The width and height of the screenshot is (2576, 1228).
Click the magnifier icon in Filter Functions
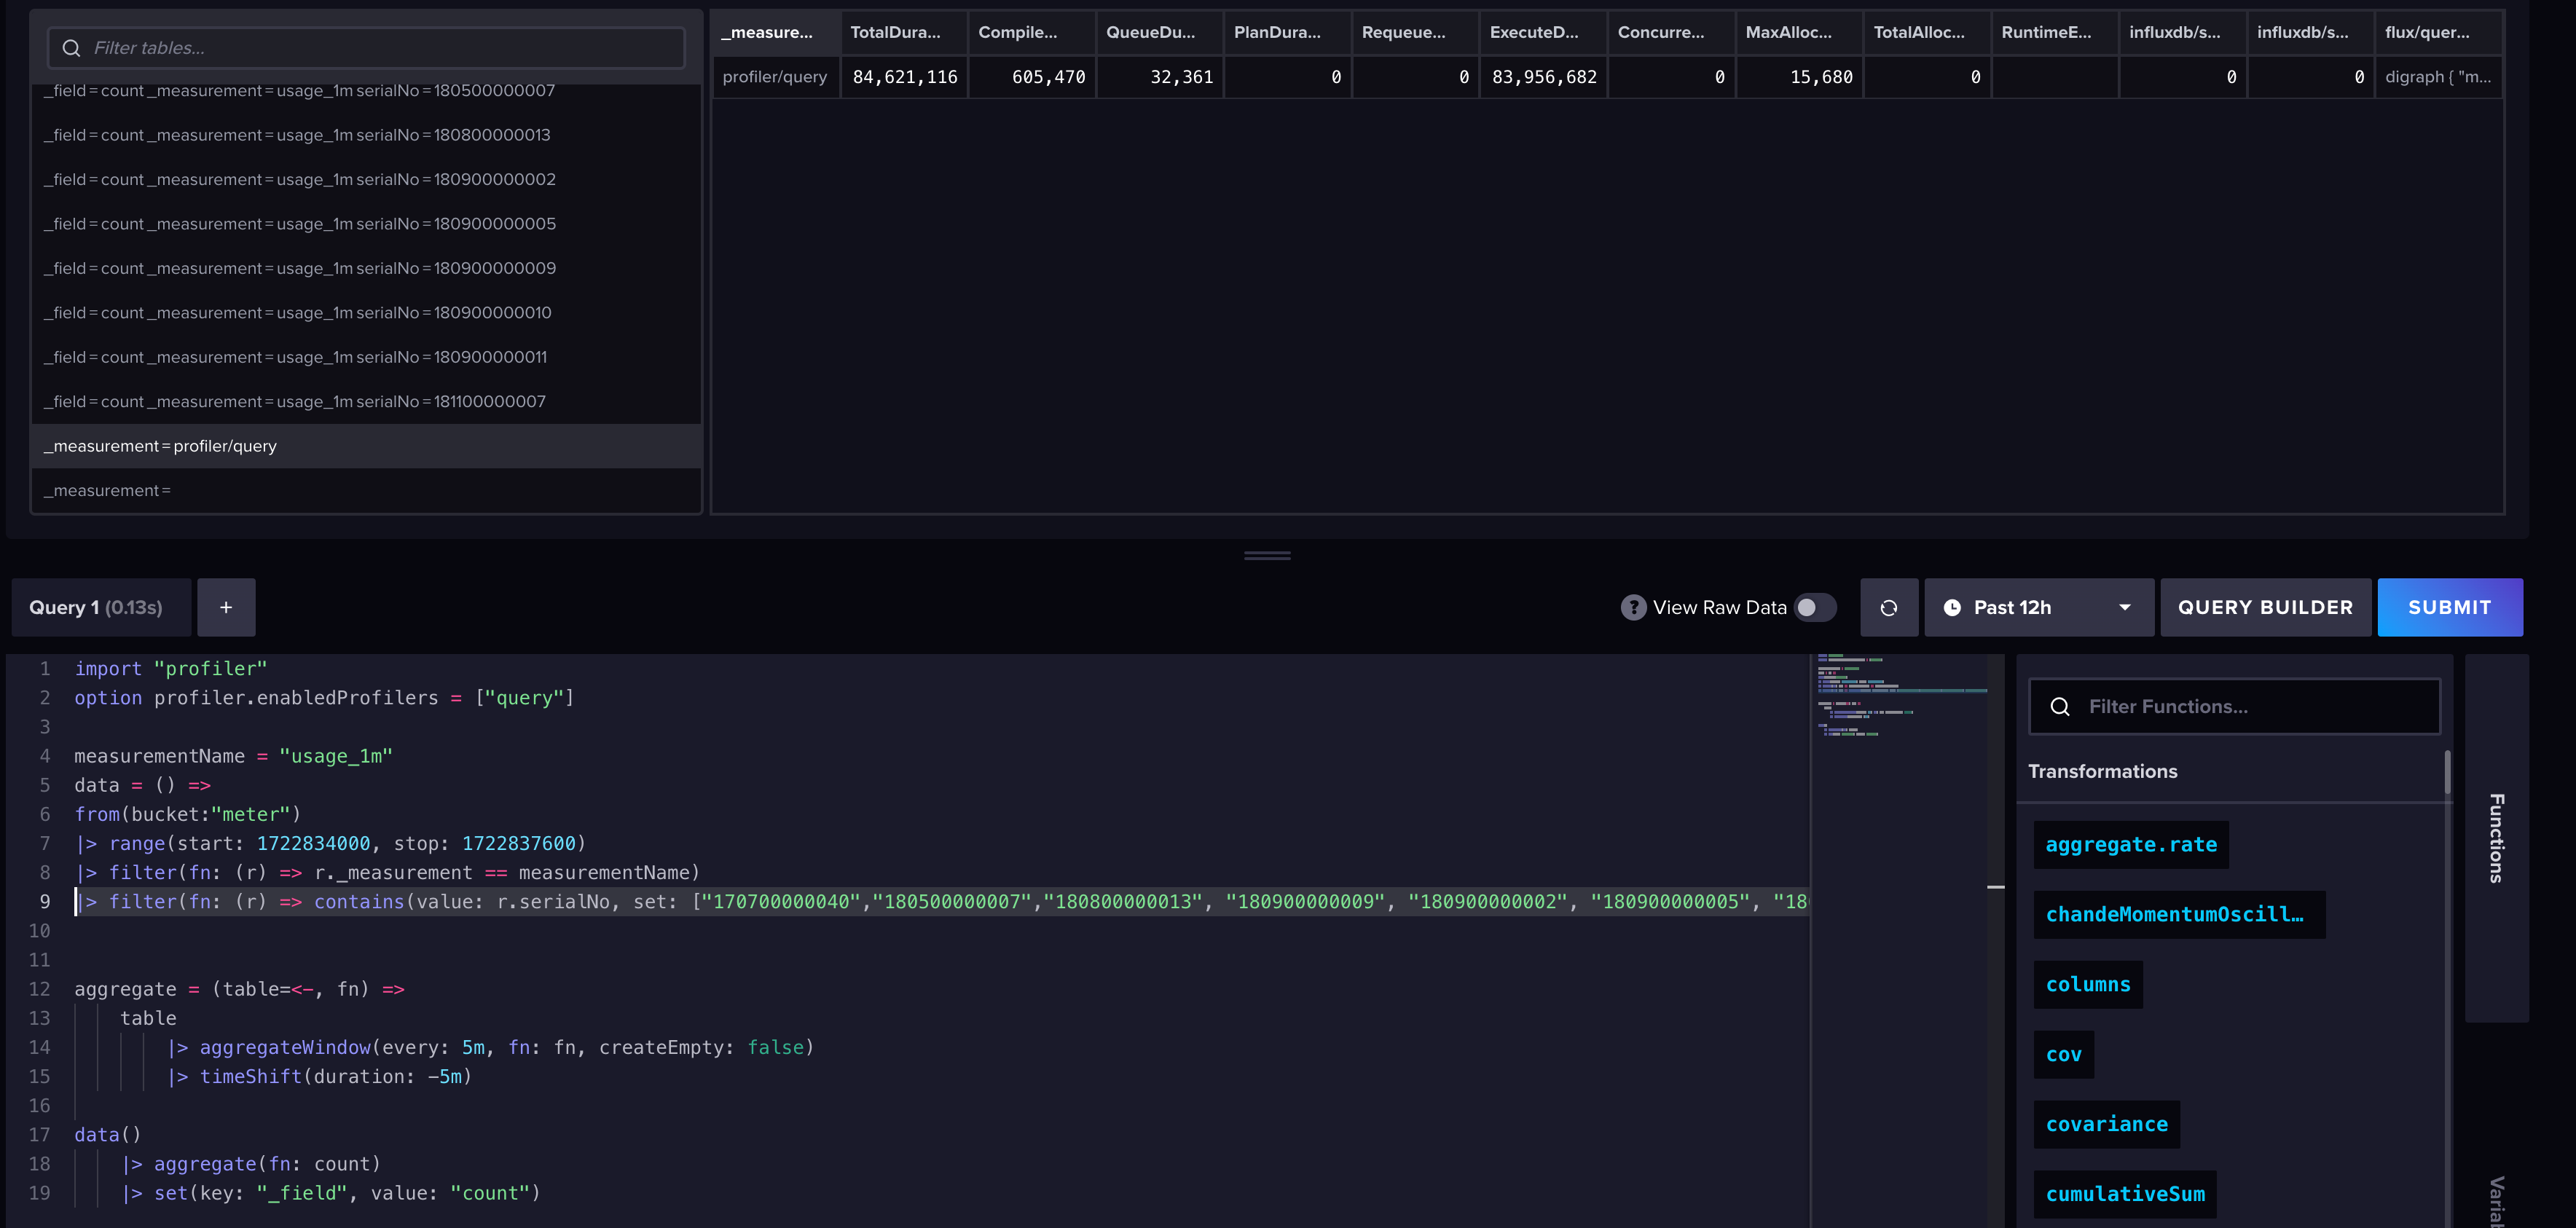pos(2060,707)
